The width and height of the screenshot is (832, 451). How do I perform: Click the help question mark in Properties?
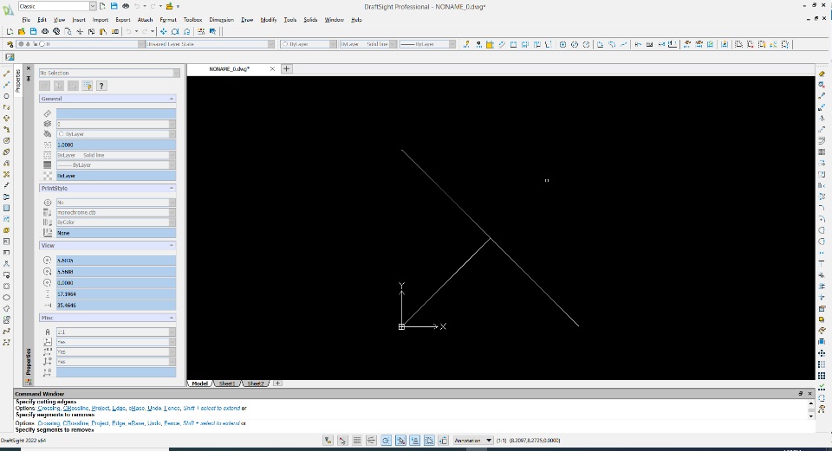[x=101, y=86]
